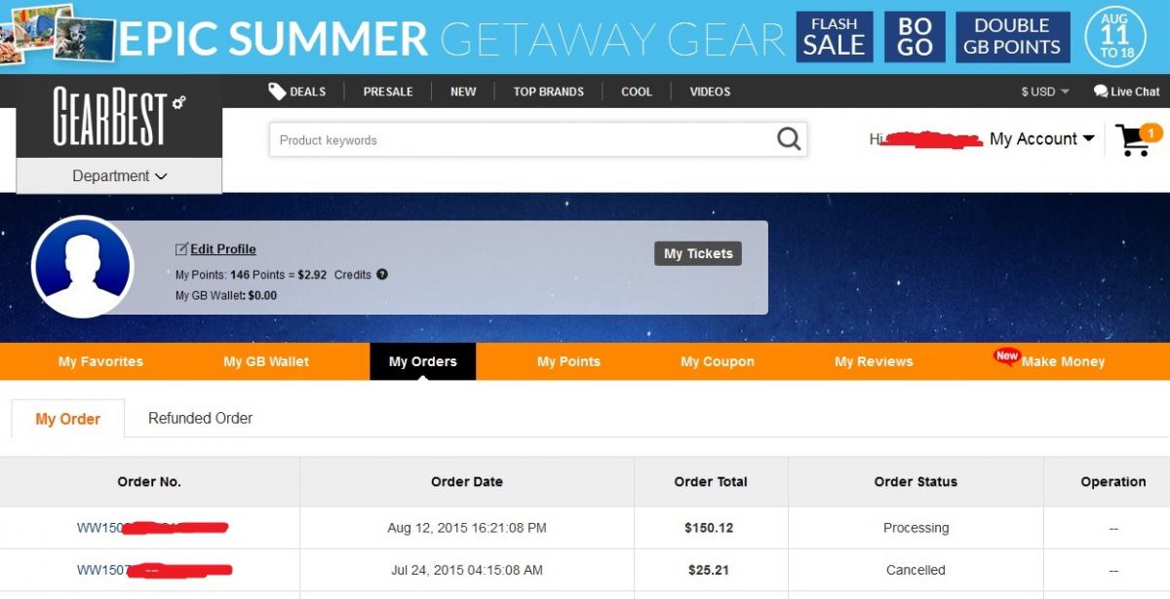The height and width of the screenshot is (599, 1170).
Task: Click the Flash Sale banner box
Action: 835,37
